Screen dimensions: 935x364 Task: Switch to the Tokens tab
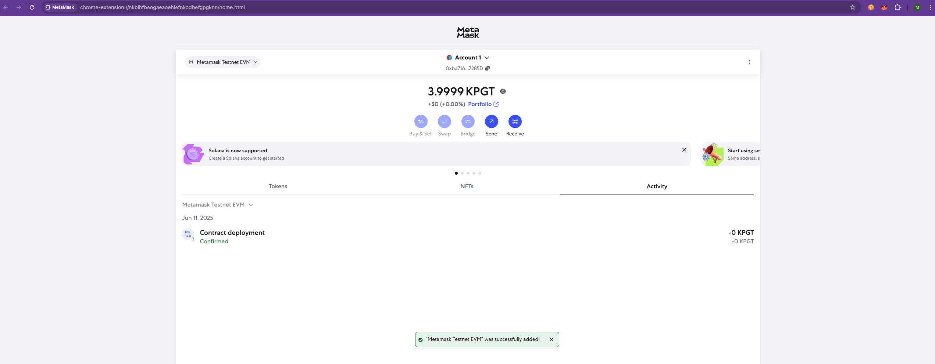[x=278, y=186]
